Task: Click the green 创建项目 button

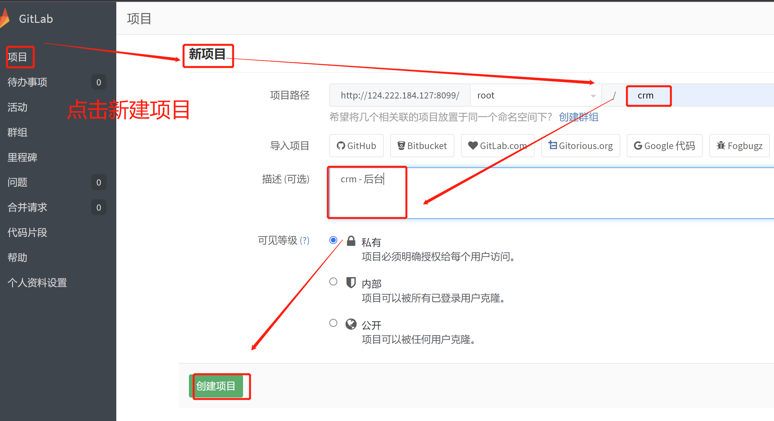Action: 216,386
